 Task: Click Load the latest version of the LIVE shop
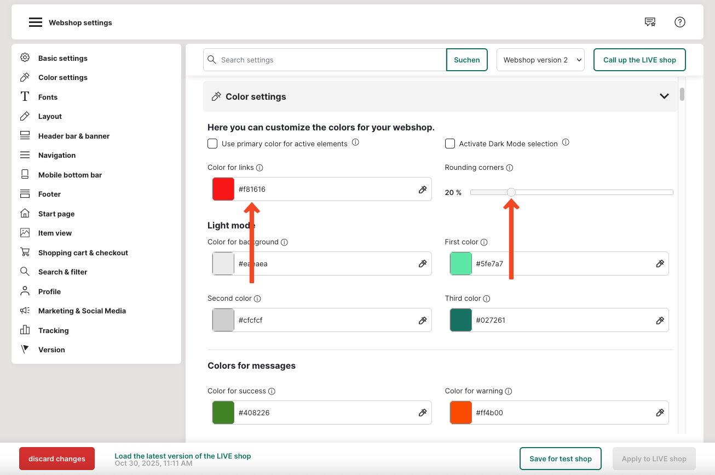pyautogui.click(x=182, y=456)
